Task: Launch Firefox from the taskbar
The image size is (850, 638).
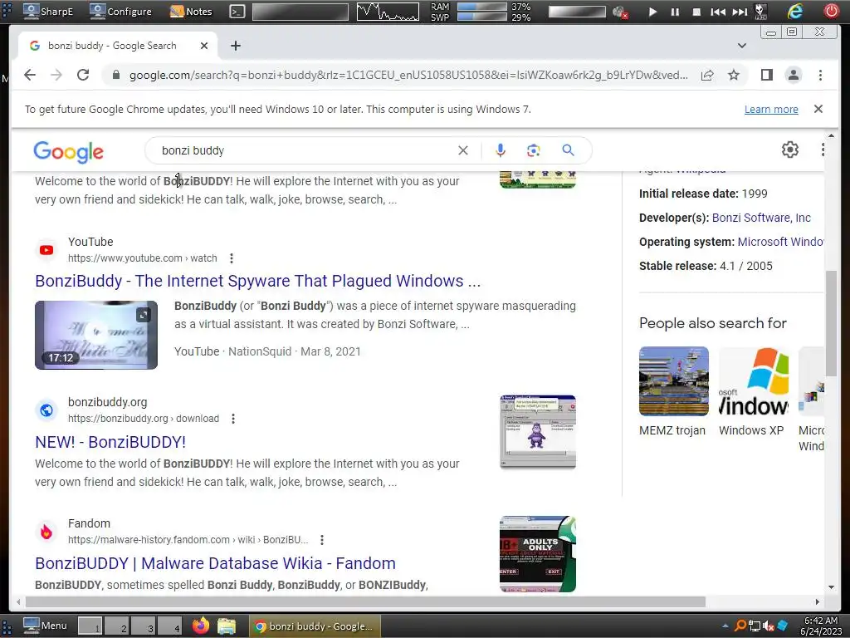Action: tap(201, 626)
